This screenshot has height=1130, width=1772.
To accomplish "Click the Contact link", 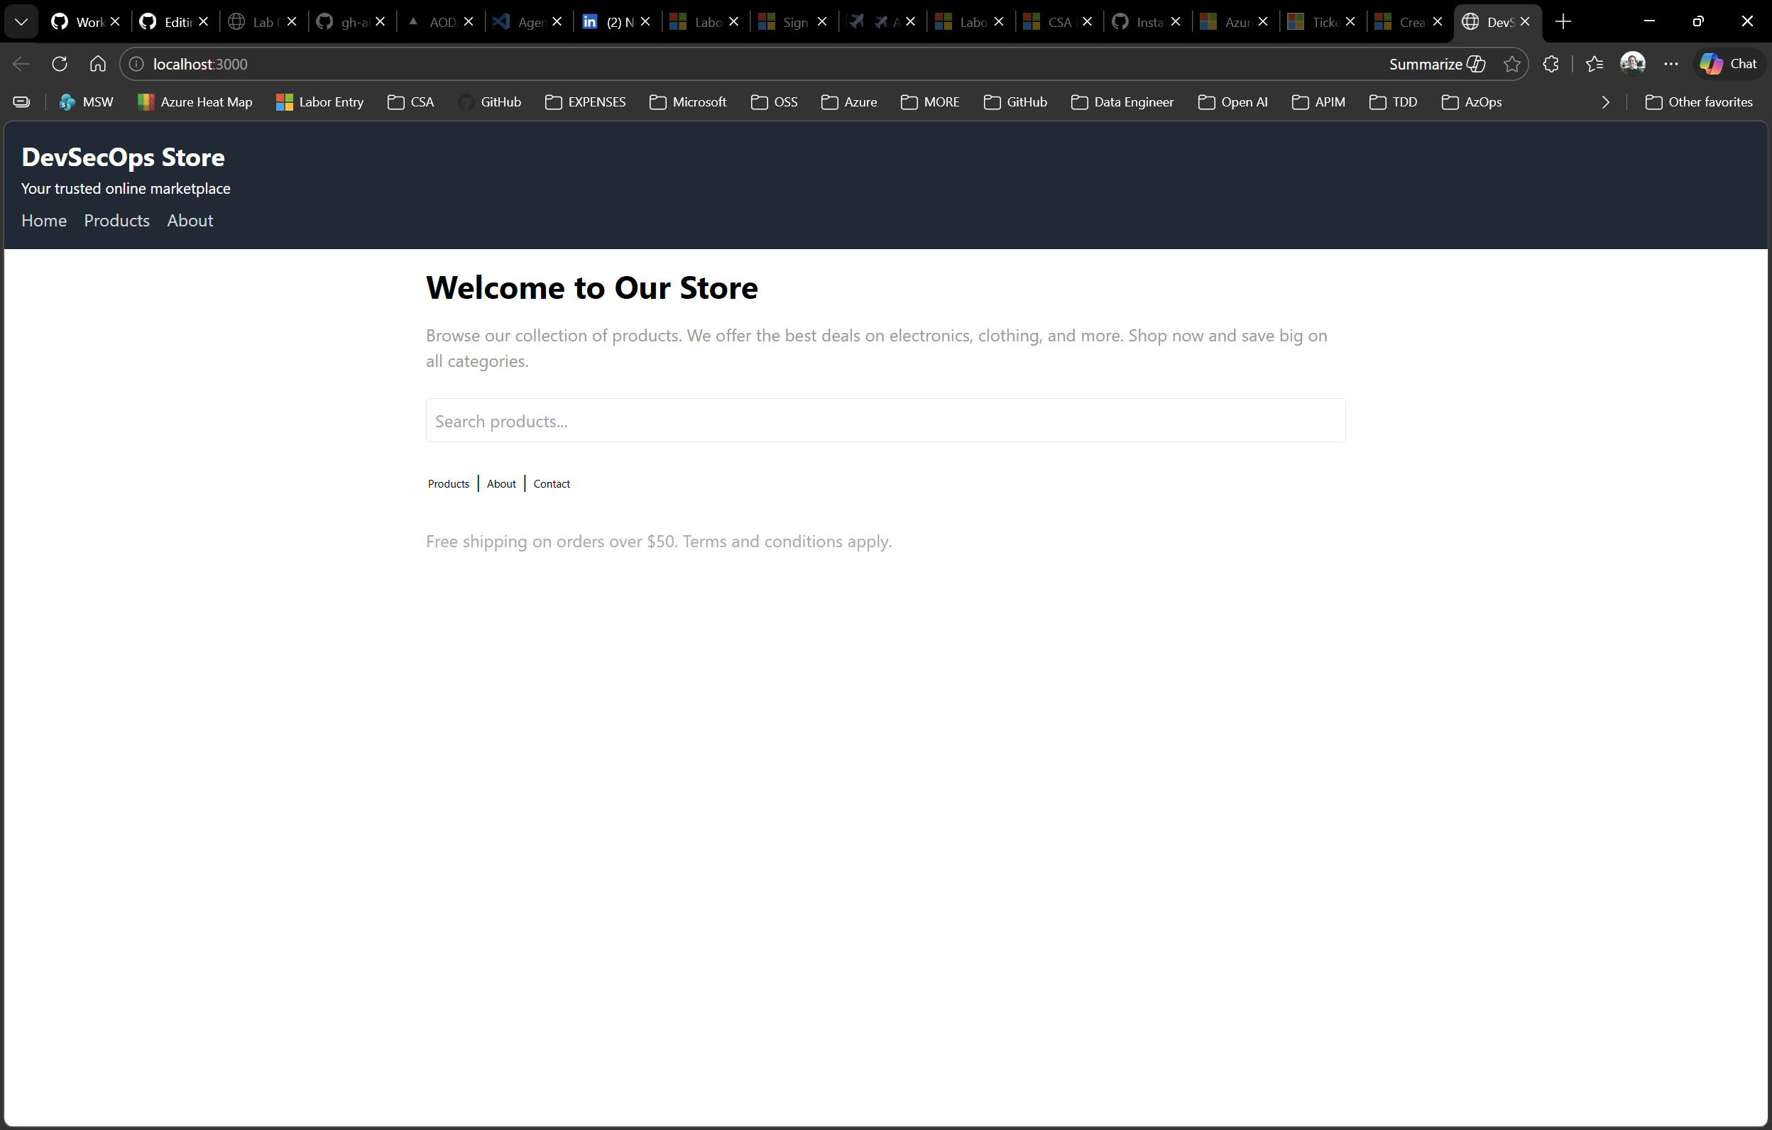I will (x=551, y=483).
